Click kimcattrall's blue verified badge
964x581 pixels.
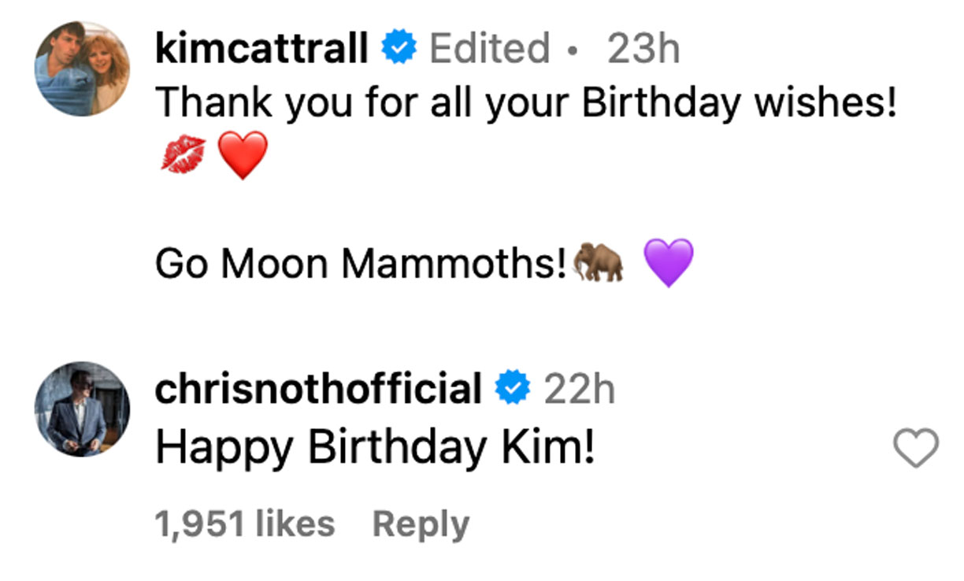point(399,50)
